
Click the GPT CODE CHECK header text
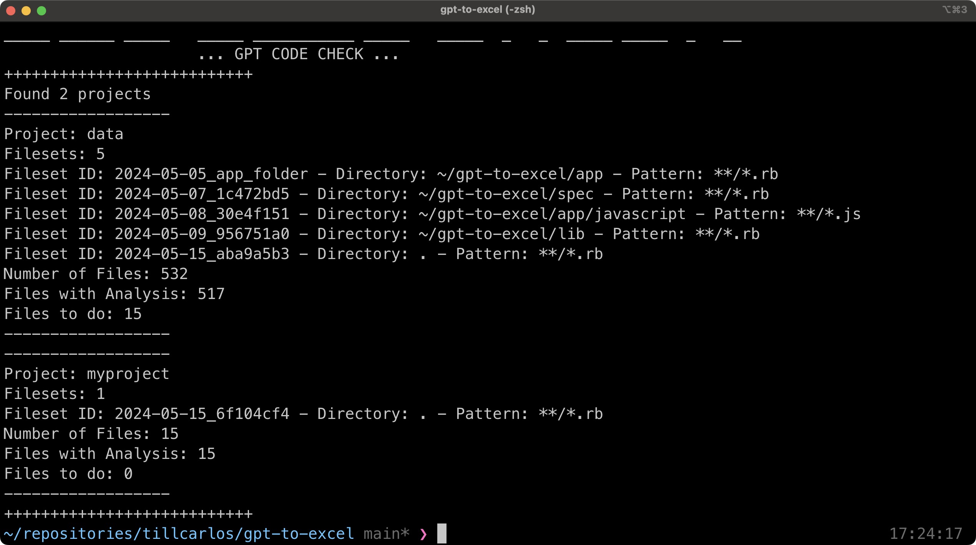(x=299, y=54)
